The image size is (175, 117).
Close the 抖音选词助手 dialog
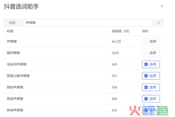pyautogui.click(x=162, y=6)
